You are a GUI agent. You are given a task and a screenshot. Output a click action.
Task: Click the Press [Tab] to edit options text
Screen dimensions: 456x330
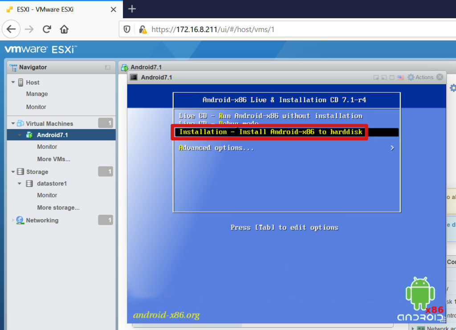285,228
